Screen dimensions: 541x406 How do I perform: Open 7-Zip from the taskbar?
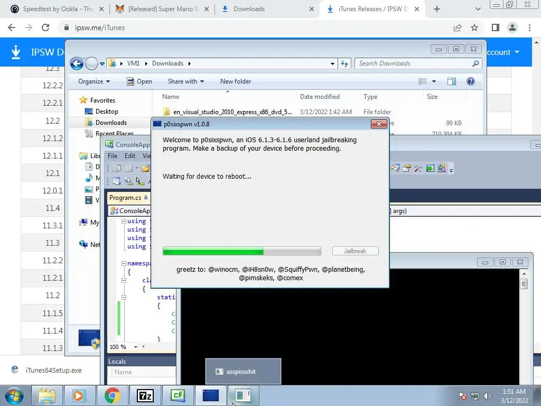coord(145,395)
